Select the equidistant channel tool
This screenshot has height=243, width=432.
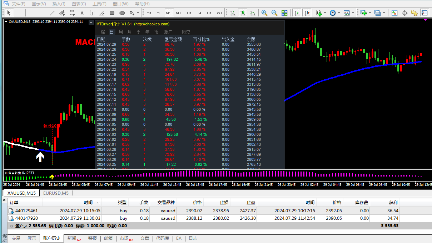(62, 13)
